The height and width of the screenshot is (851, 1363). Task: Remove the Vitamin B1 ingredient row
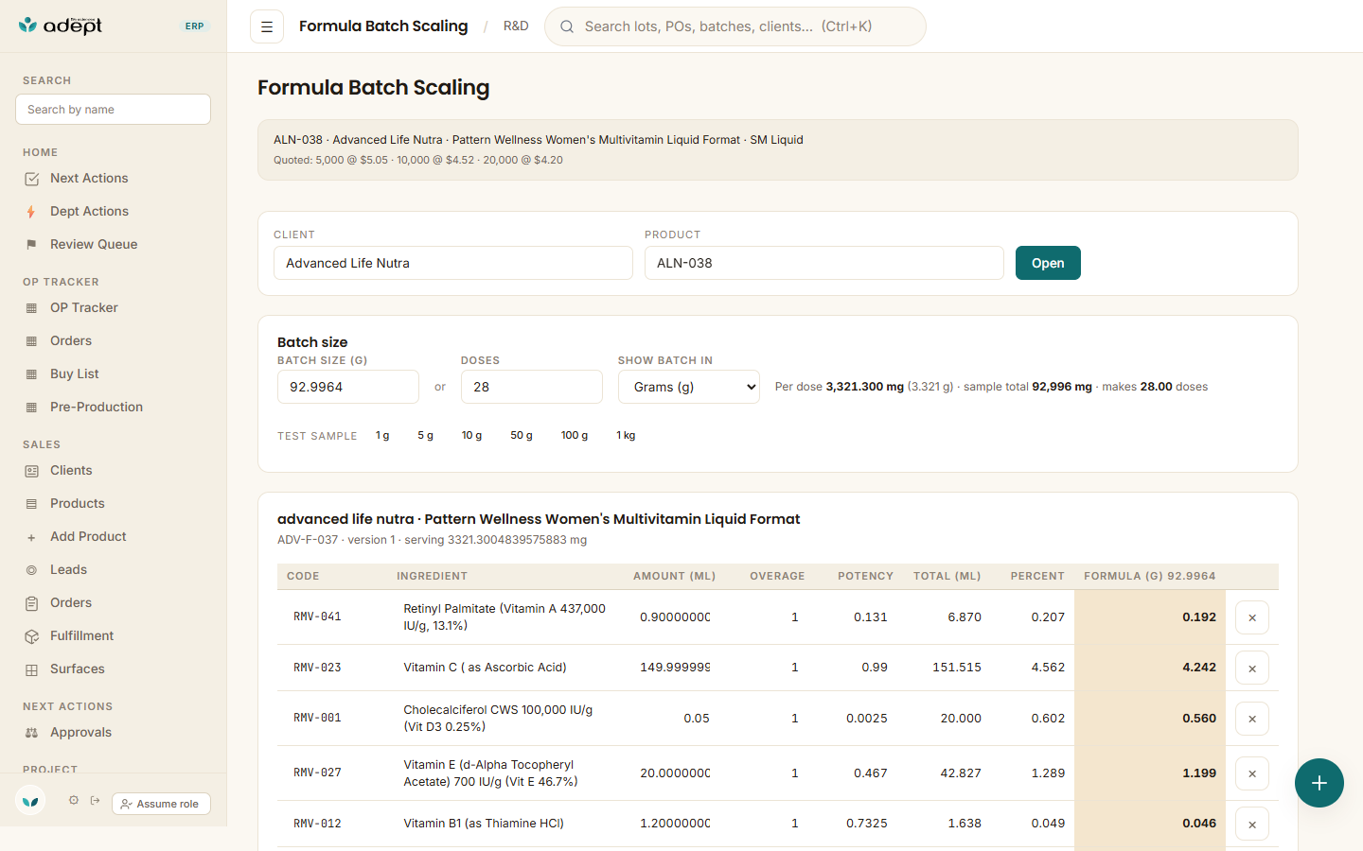point(1252,824)
